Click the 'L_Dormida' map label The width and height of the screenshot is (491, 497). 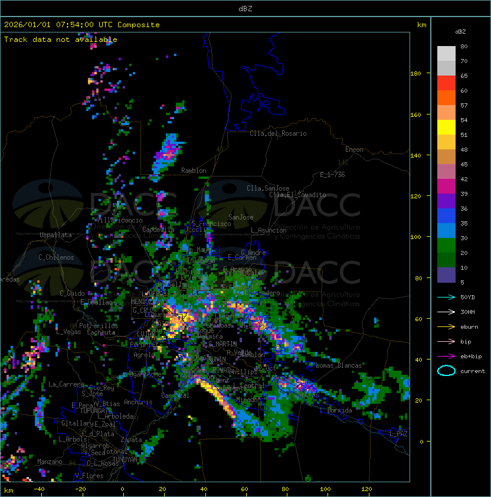tap(336, 410)
